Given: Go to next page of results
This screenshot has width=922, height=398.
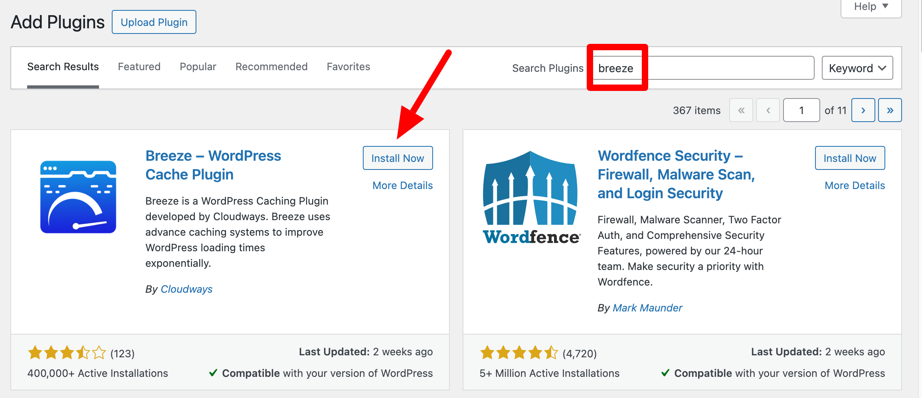Looking at the screenshot, I should pyautogui.click(x=863, y=110).
